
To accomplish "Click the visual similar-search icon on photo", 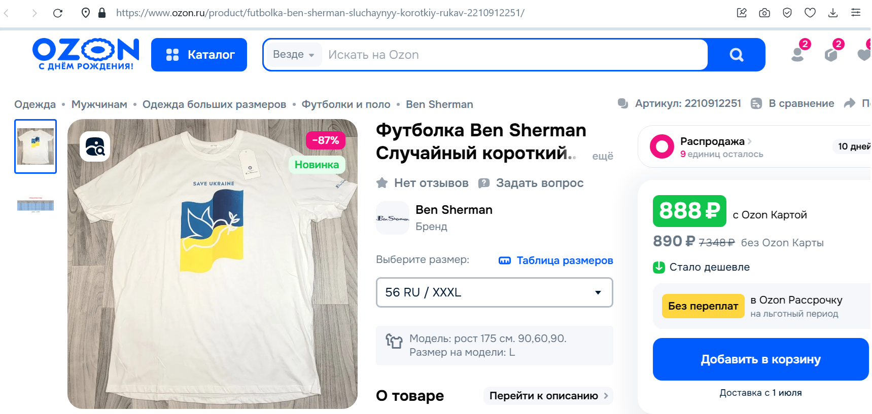I will coord(95,146).
